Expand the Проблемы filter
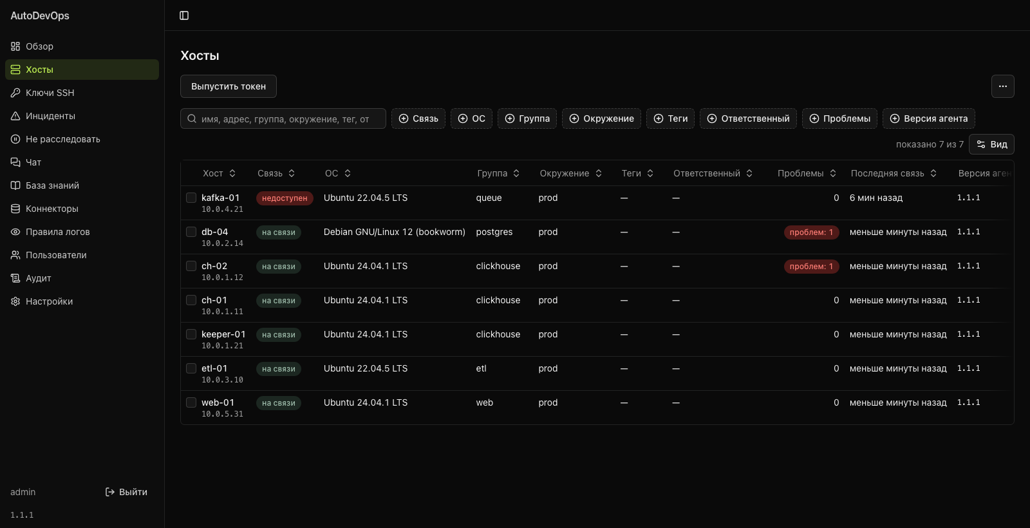Viewport: 1030px width, 528px height. point(839,118)
